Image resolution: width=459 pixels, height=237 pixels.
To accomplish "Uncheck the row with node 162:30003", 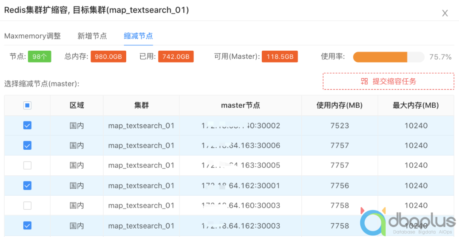I will pyautogui.click(x=27, y=226).
